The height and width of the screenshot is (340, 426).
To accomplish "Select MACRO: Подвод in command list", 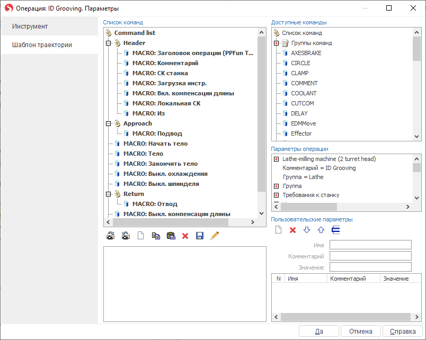I will [x=157, y=133].
